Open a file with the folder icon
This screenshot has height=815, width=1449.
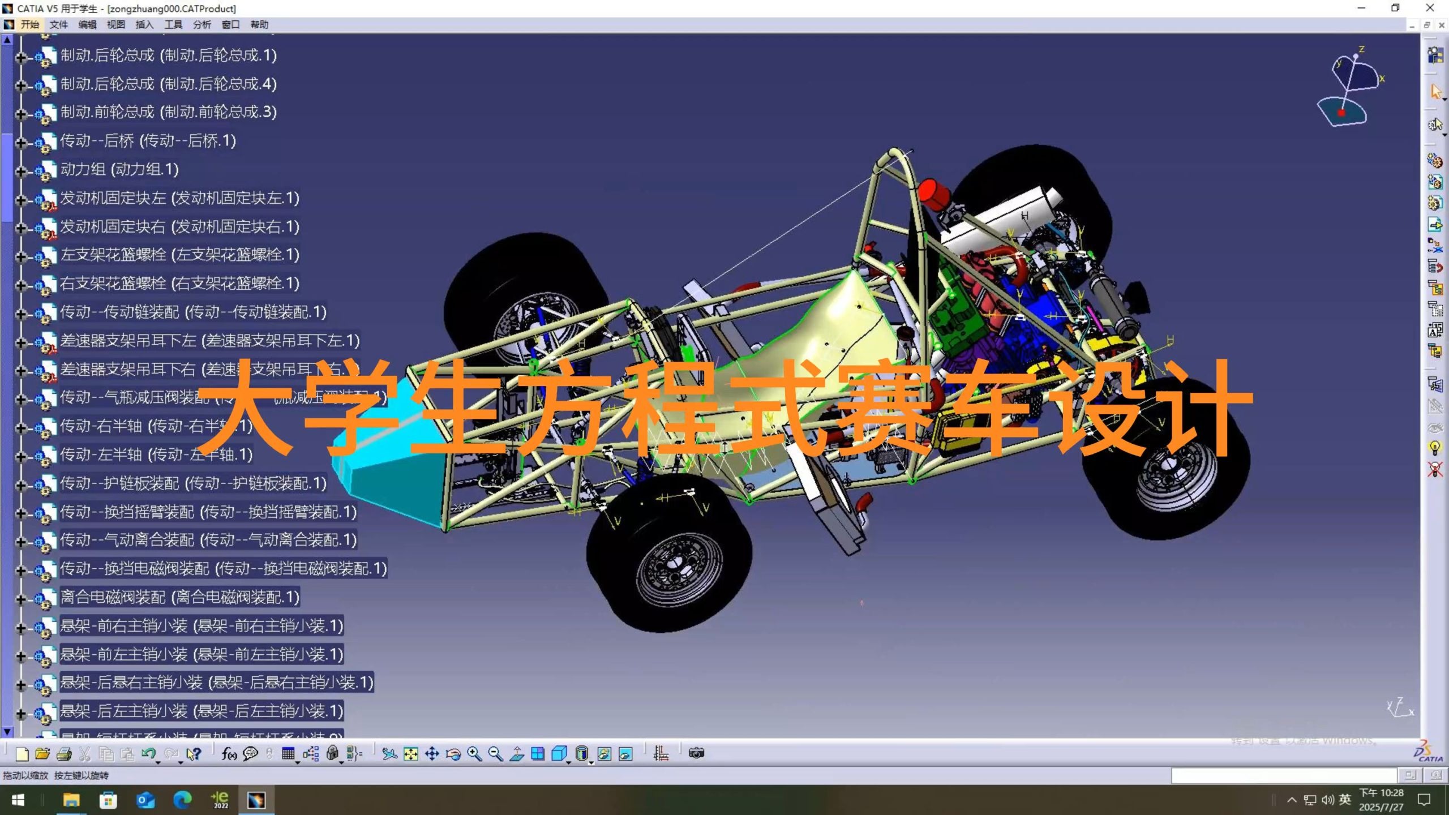(x=42, y=754)
